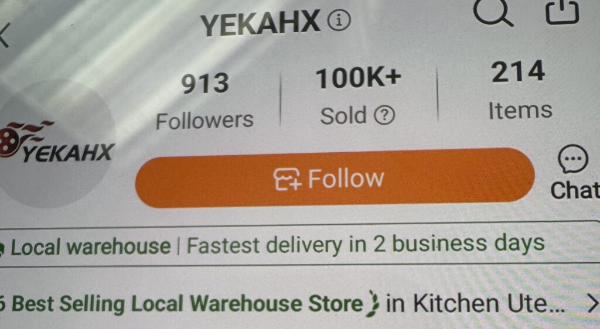600x329 pixels.
Task: Click the YEKAHX store name title
Action: click(x=261, y=23)
